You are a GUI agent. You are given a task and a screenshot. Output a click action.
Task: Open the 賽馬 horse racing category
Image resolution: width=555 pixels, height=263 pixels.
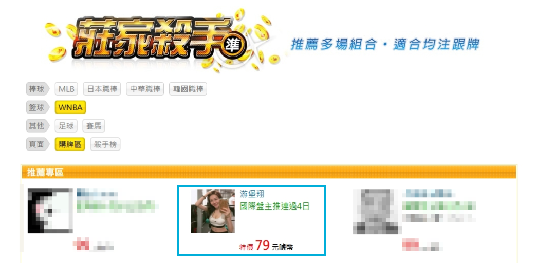pos(94,126)
